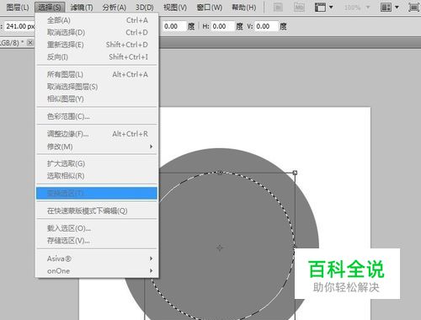Open the 视图(V) menu

(x=175, y=8)
